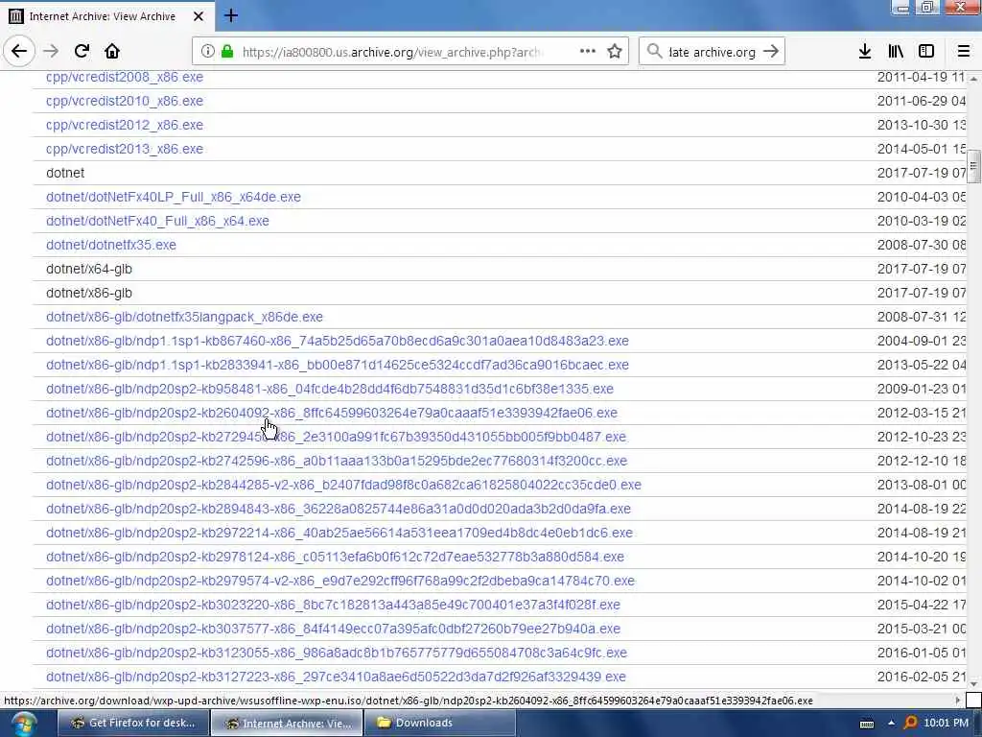Open the Firefox home page
The width and height of the screenshot is (982, 737).
click(x=112, y=51)
